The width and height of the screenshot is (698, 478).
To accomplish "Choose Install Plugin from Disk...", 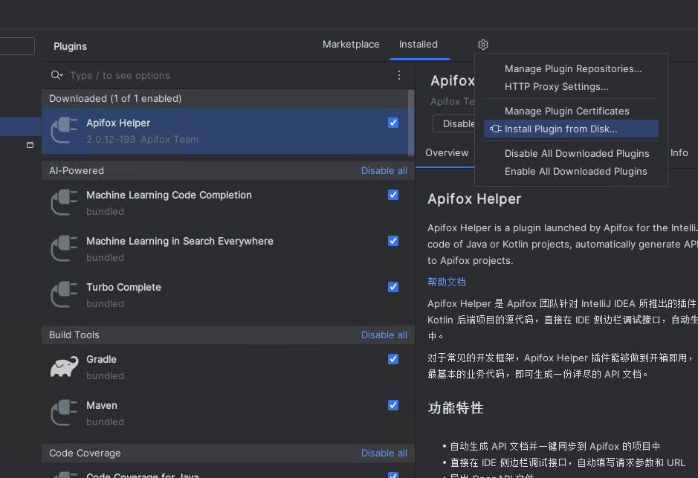I will click(571, 129).
